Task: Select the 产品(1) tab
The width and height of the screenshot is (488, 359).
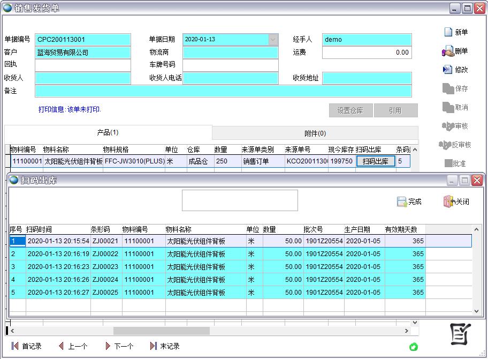Action: [x=108, y=132]
